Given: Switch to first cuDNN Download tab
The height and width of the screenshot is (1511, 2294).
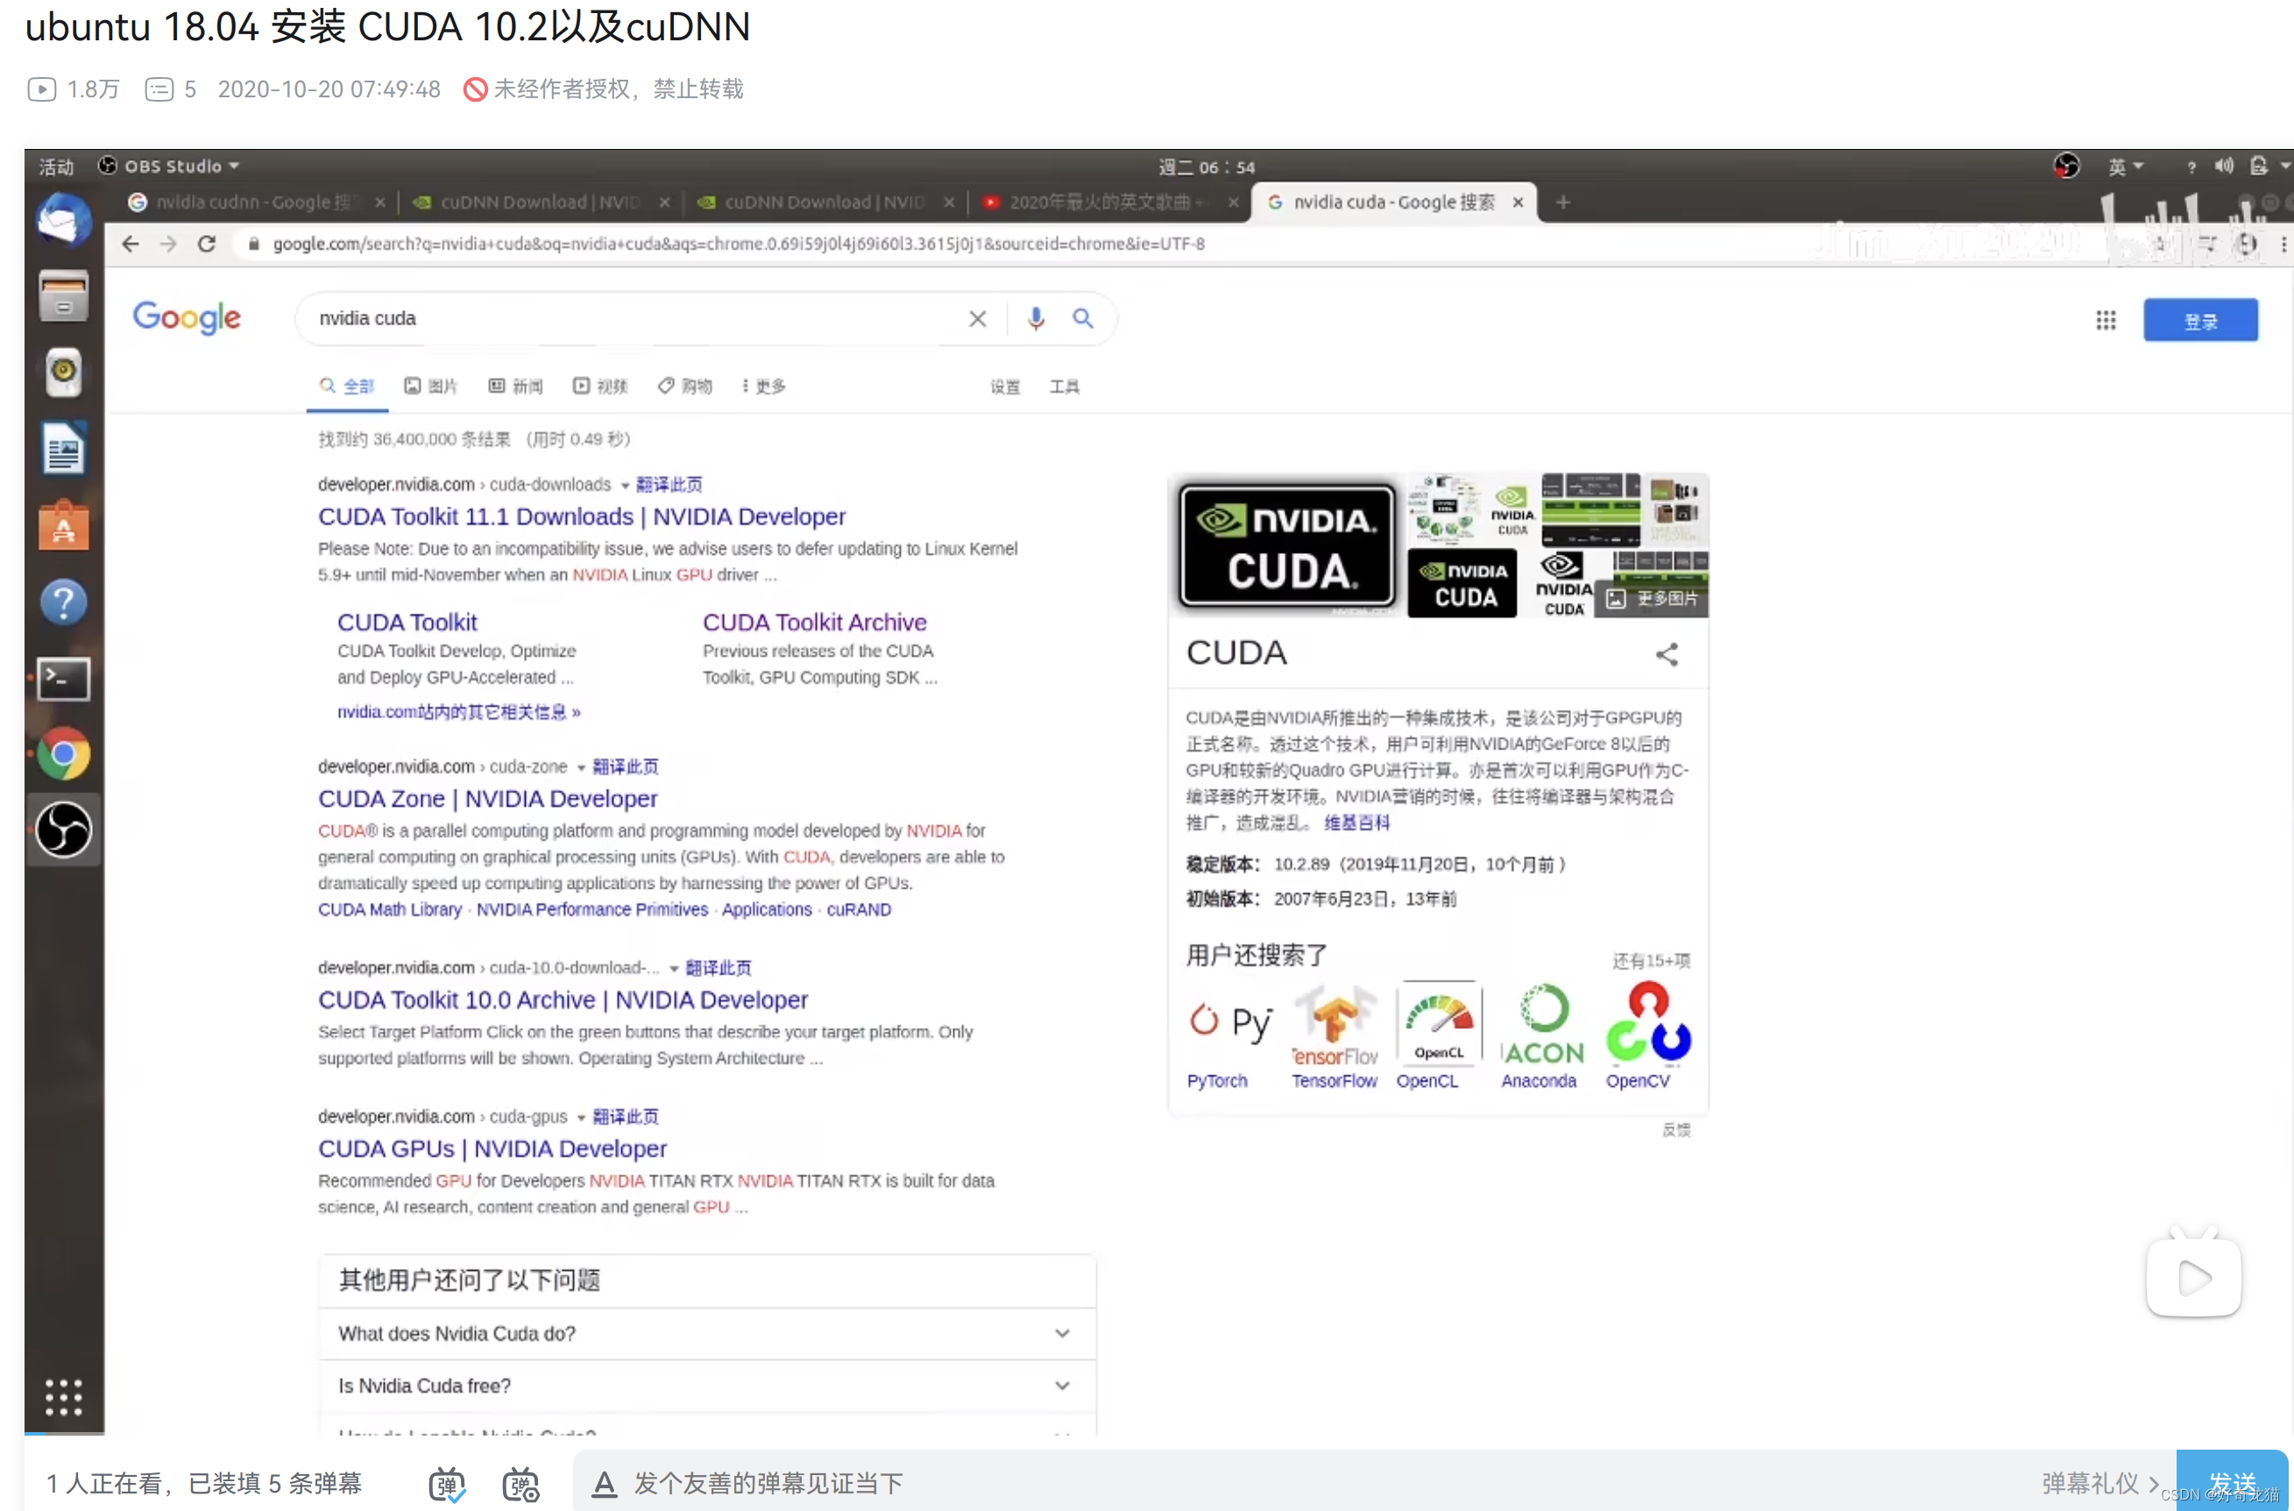Looking at the screenshot, I should pos(540,202).
